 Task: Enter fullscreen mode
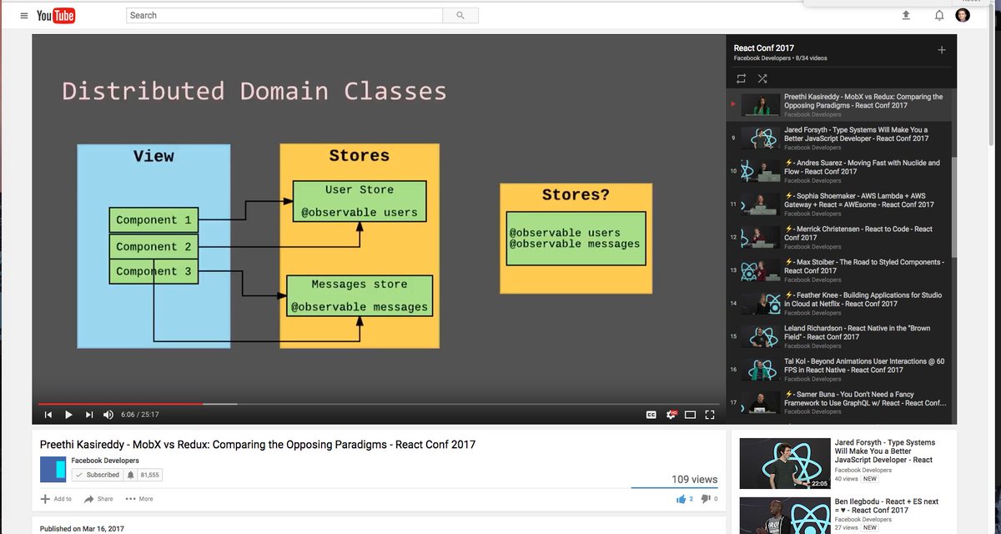click(711, 415)
